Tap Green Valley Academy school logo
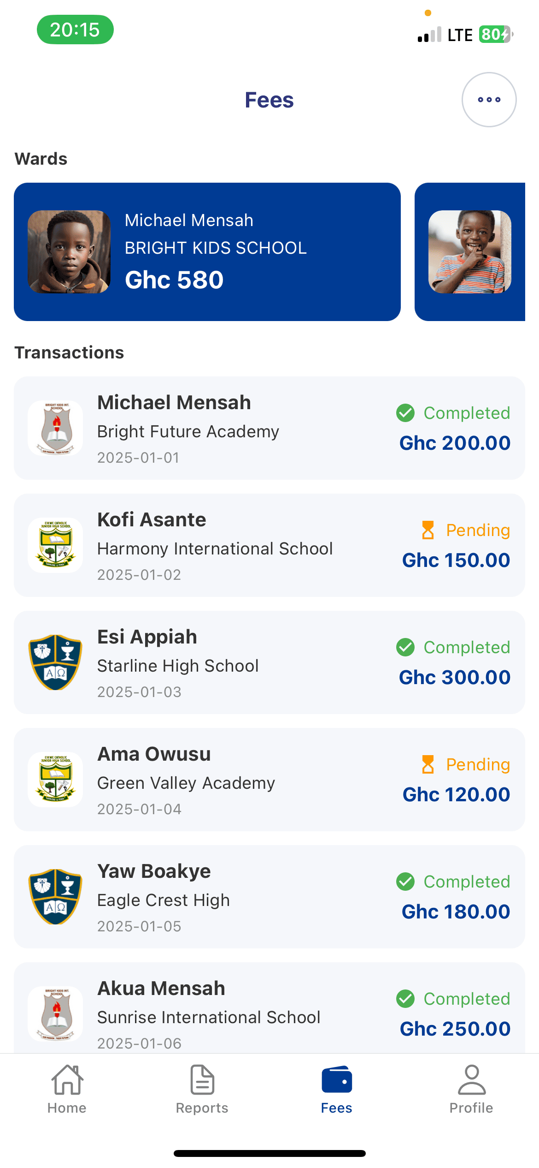 [x=55, y=780]
